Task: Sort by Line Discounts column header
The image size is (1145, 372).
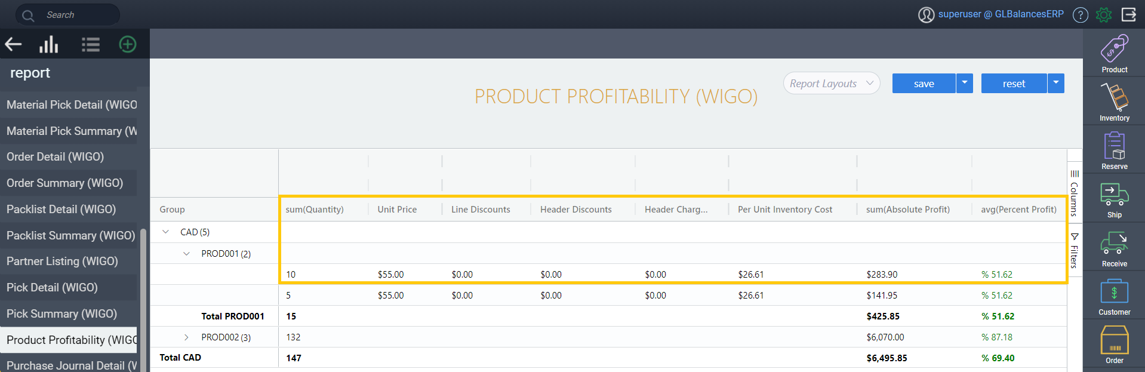Action: pyautogui.click(x=481, y=210)
